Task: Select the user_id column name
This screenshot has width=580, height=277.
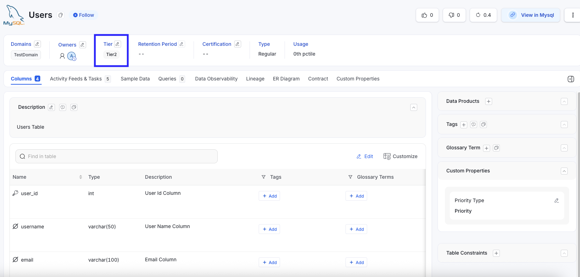Action: pyautogui.click(x=29, y=193)
